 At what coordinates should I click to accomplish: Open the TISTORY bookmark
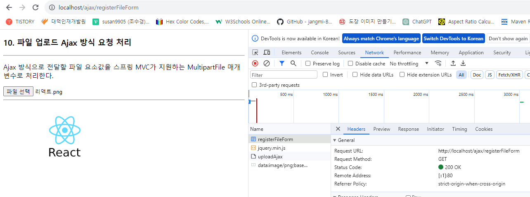[20, 22]
